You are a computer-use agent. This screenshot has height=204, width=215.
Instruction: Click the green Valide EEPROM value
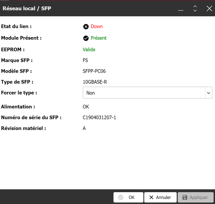pos(89,49)
